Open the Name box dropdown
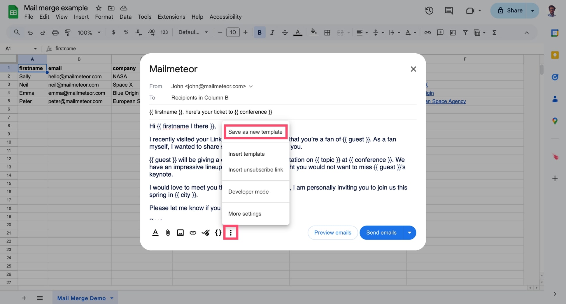Screen dimensions: 566x304 coord(35,49)
